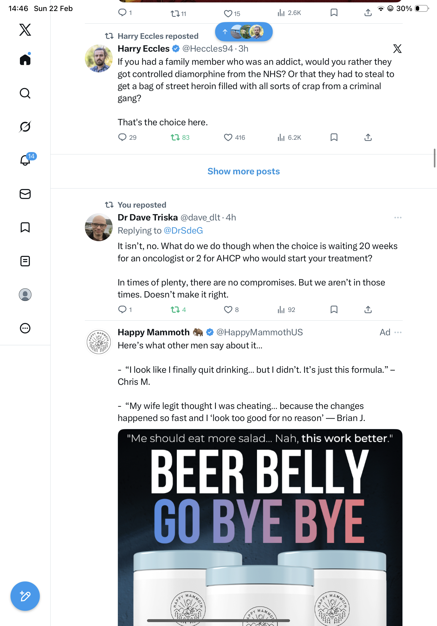This screenshot has width=437, height=626.
Task: Go to Home via house icon
Action: 25,60
